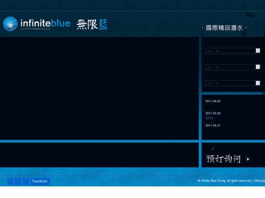Open the blue 2012 news link
The height and width of the screenshot is (198, 265).
[209, 118]
